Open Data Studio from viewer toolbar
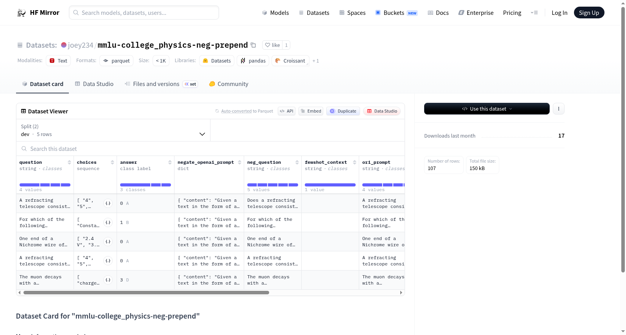Viewport: 626px width, 335px height. [382, 111]
